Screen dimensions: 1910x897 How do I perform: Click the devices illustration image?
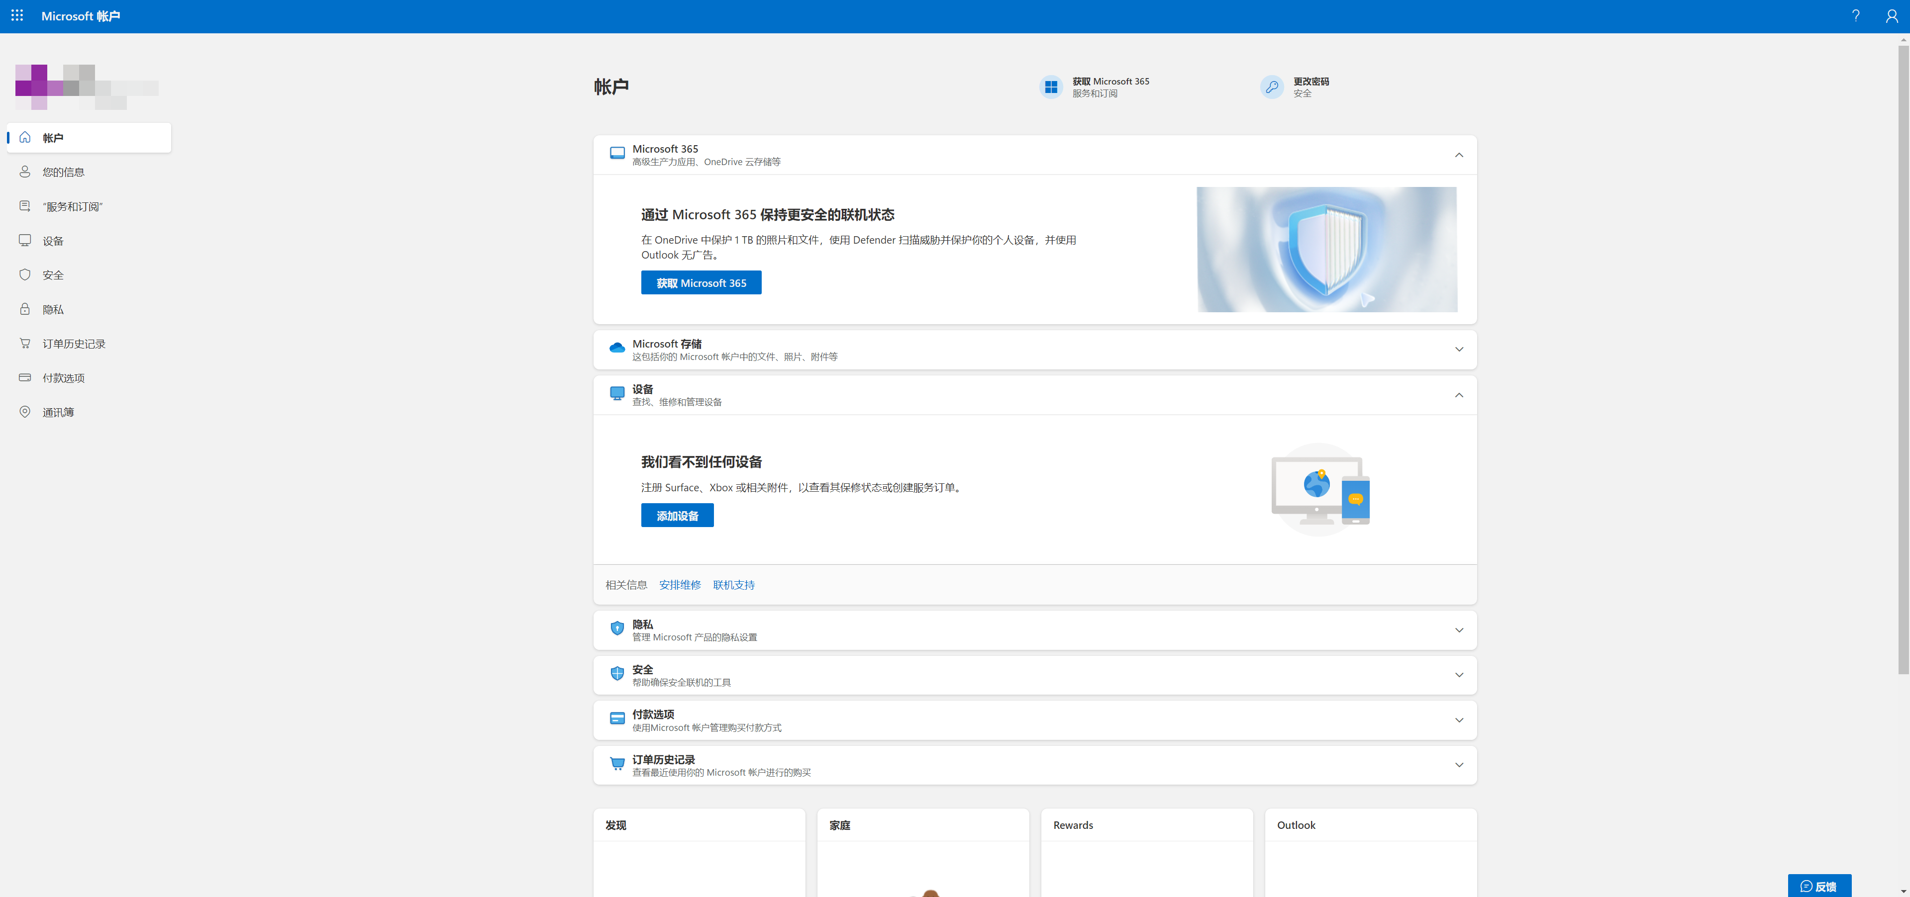coord(1320,490)
